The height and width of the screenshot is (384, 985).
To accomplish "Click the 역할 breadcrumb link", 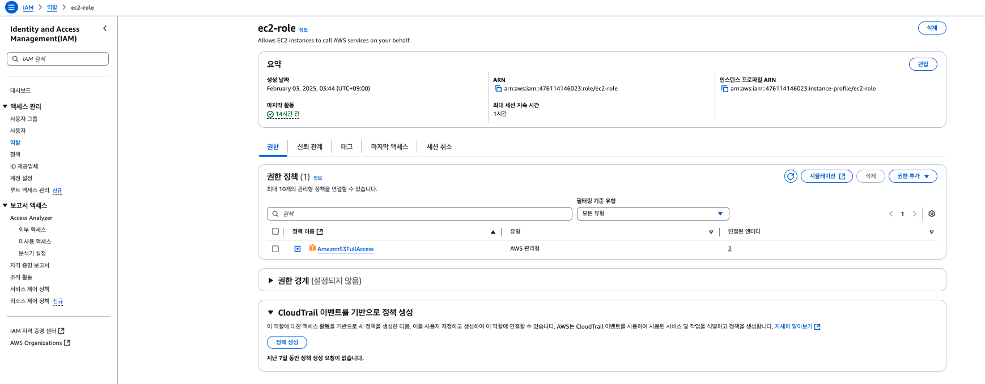I will point(52,7).
